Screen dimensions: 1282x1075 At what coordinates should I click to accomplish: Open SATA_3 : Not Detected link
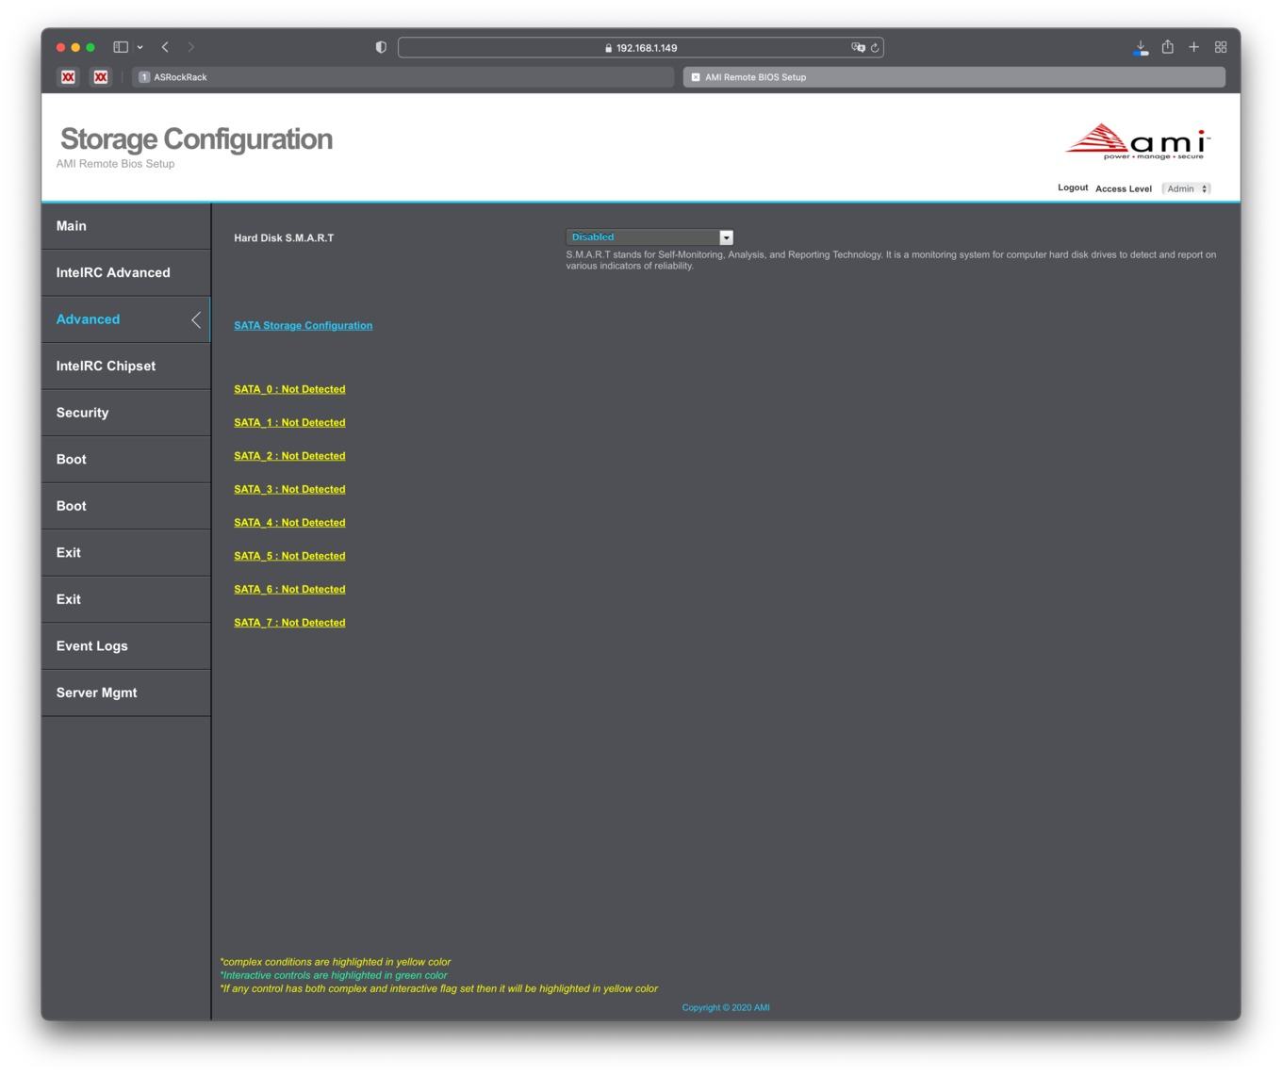click(x=289, y=489)
